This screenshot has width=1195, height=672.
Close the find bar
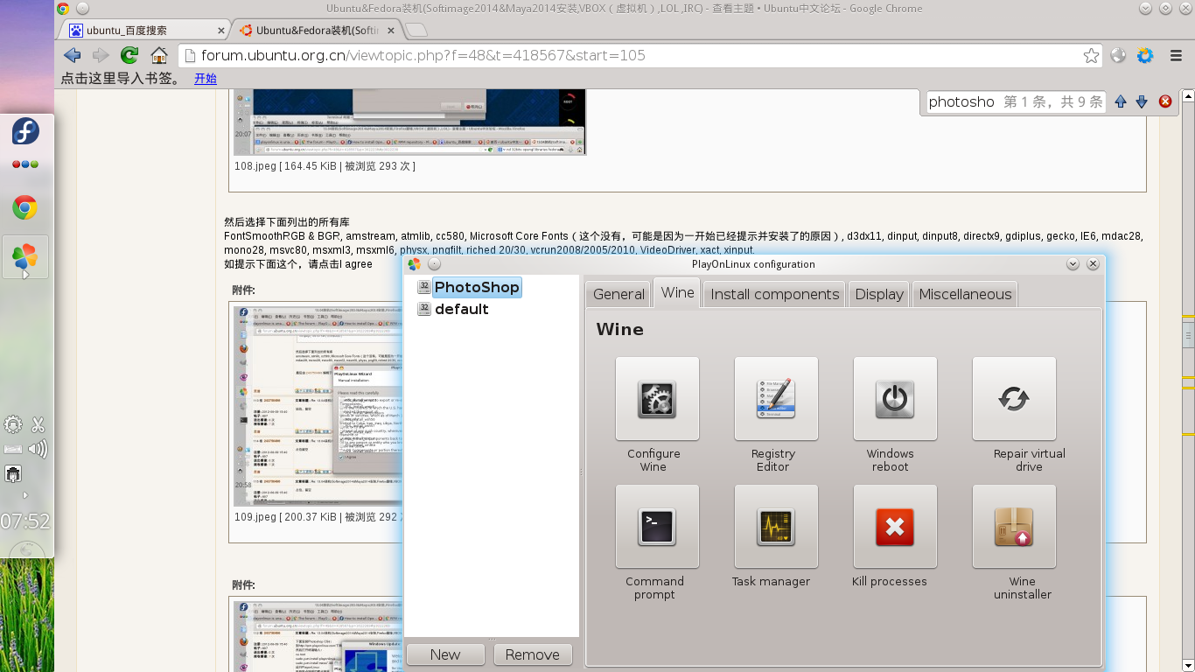point(1165,101)
